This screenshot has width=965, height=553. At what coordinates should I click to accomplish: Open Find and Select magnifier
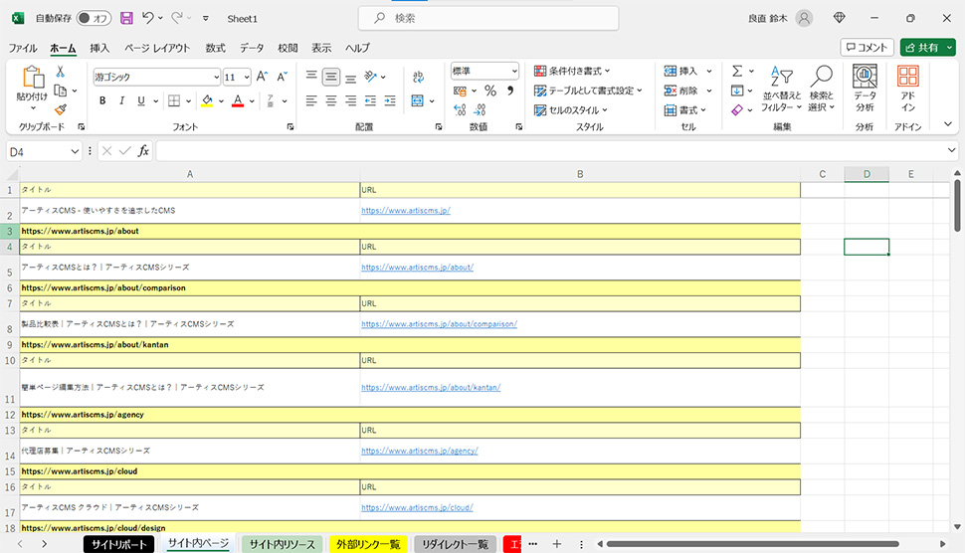pyautogui.click(x=821, y=90)
